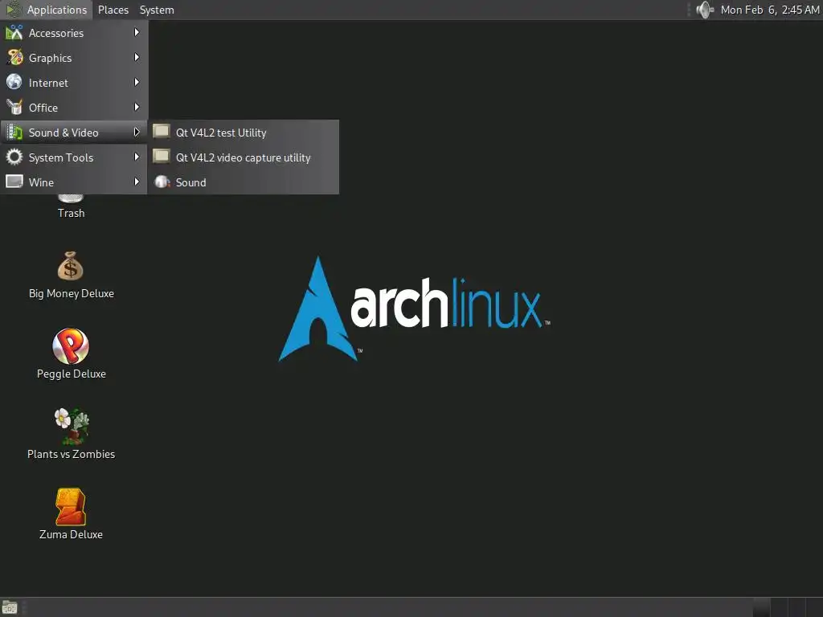
Task: Open the Internet submenu
Action: [x=74, y=83]
